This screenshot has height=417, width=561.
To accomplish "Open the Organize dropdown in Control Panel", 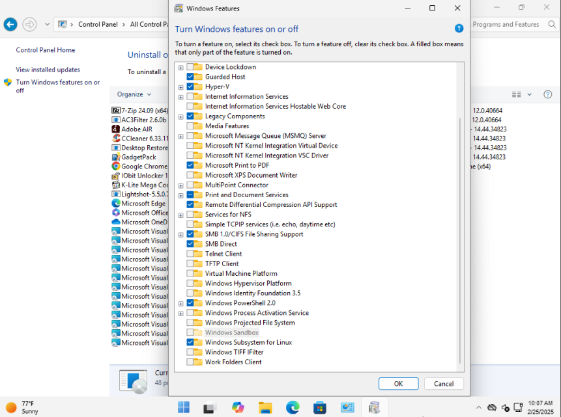I will coord(134,94).
